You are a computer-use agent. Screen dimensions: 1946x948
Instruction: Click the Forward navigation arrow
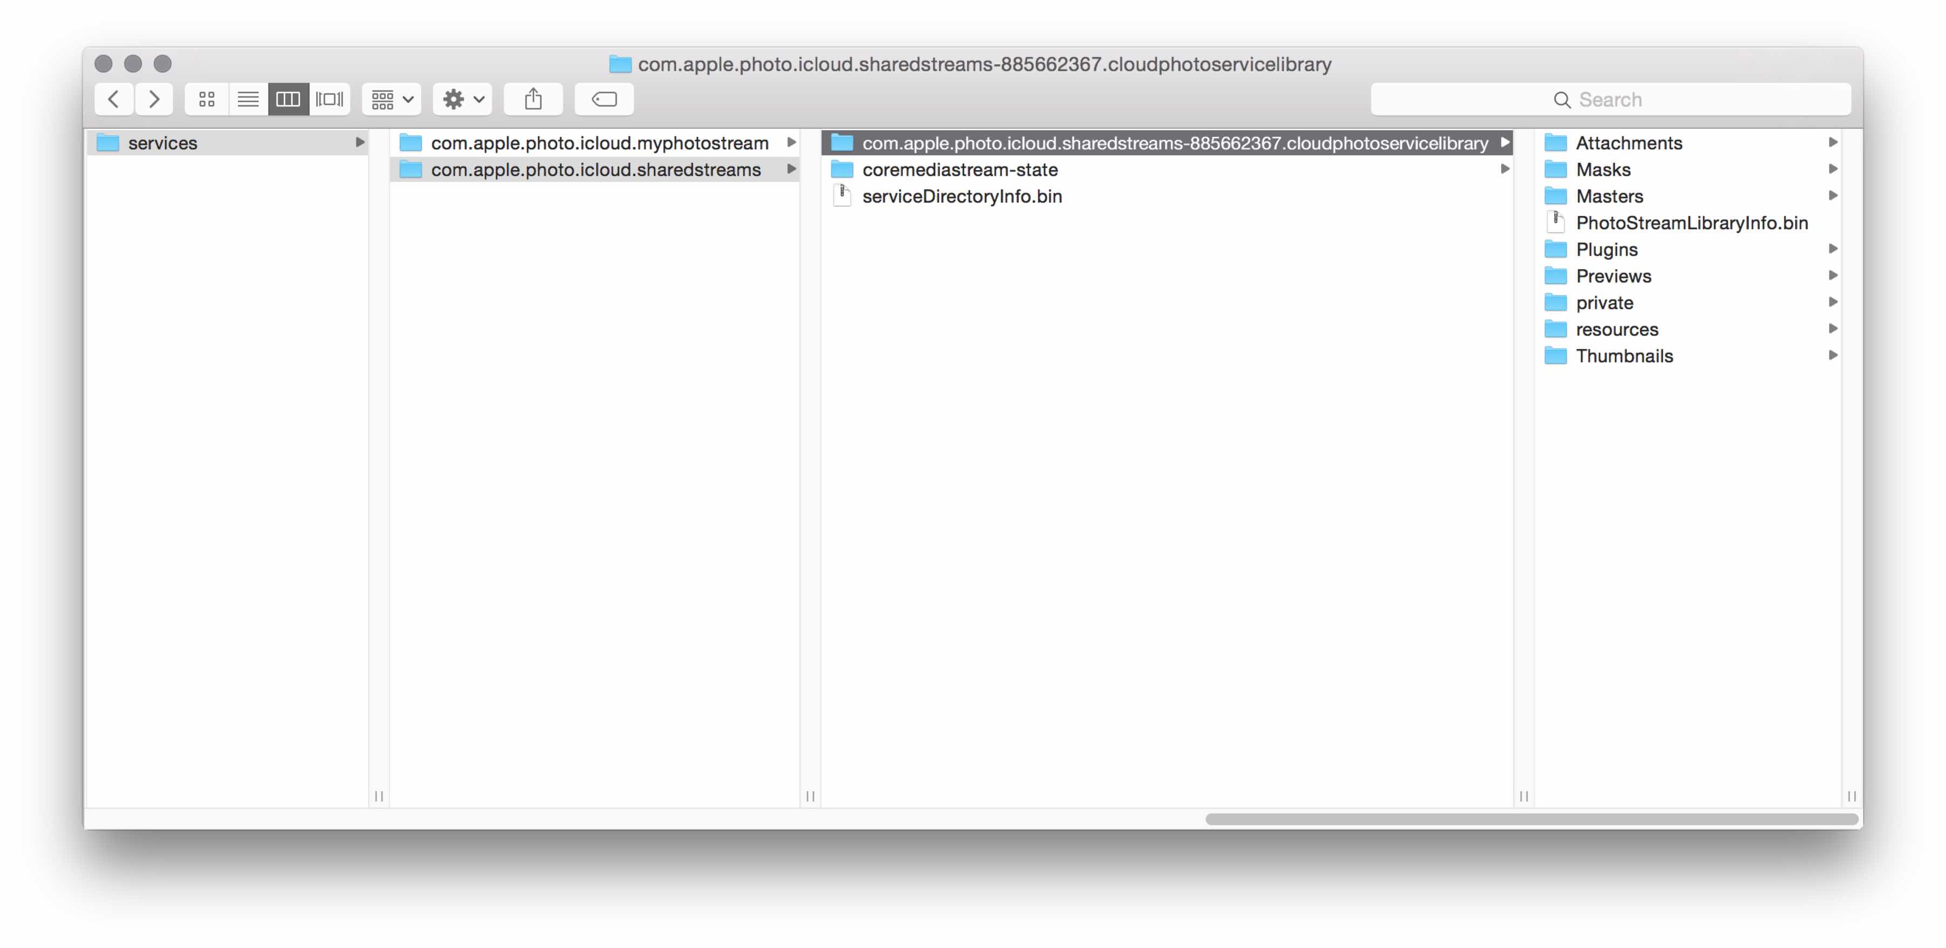pos(154,99)
